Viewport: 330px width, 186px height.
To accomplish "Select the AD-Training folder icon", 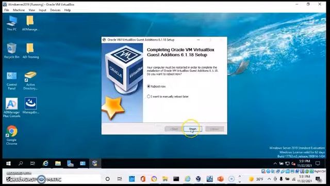I will pos(30,51).
